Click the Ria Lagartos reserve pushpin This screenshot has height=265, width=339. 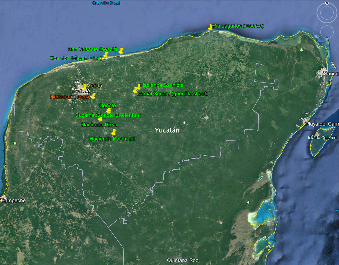(210, 27)
